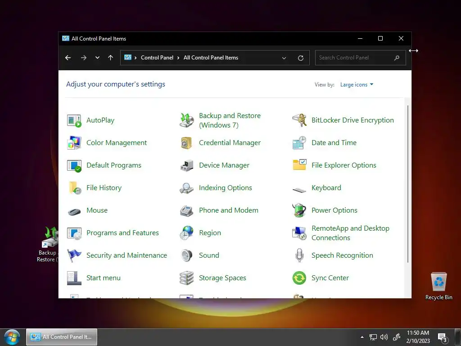Refresh the Control Panel view
This screenshot has height=346, width=461.
(300, 58)
